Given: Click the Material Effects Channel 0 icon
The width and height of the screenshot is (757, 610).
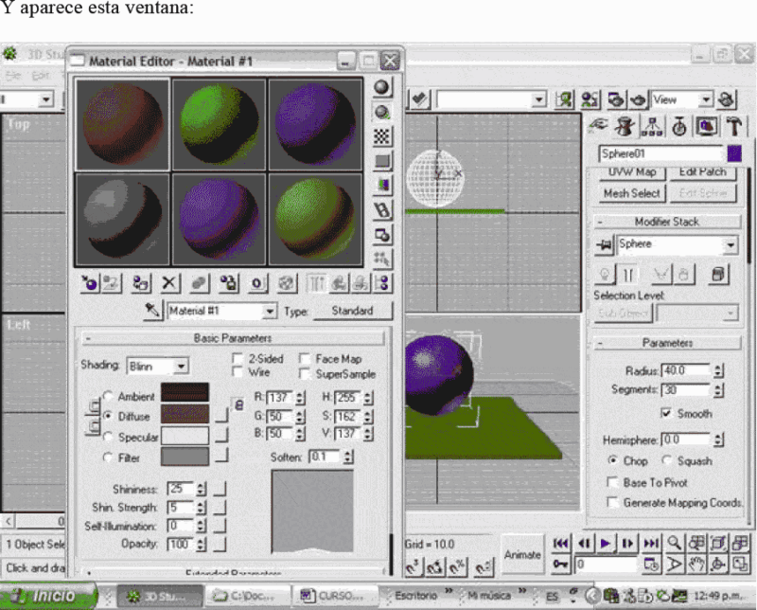Looking at the screenshot, I should tap(257, 283).
